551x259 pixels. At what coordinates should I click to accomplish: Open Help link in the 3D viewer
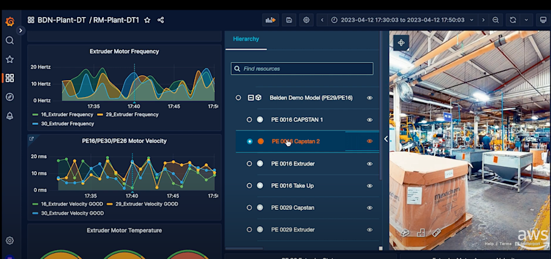pos(489,244)
